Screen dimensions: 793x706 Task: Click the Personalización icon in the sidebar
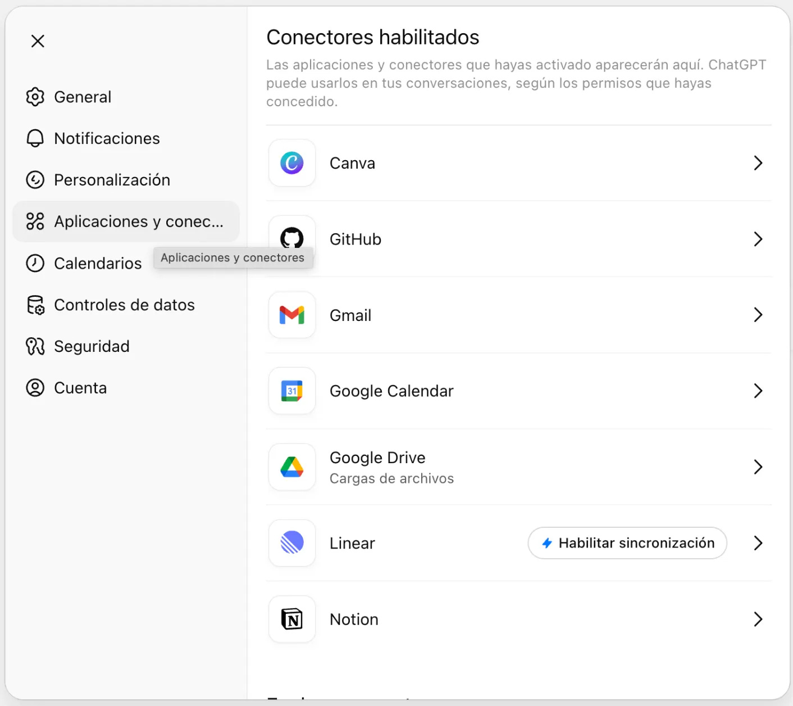35,180
